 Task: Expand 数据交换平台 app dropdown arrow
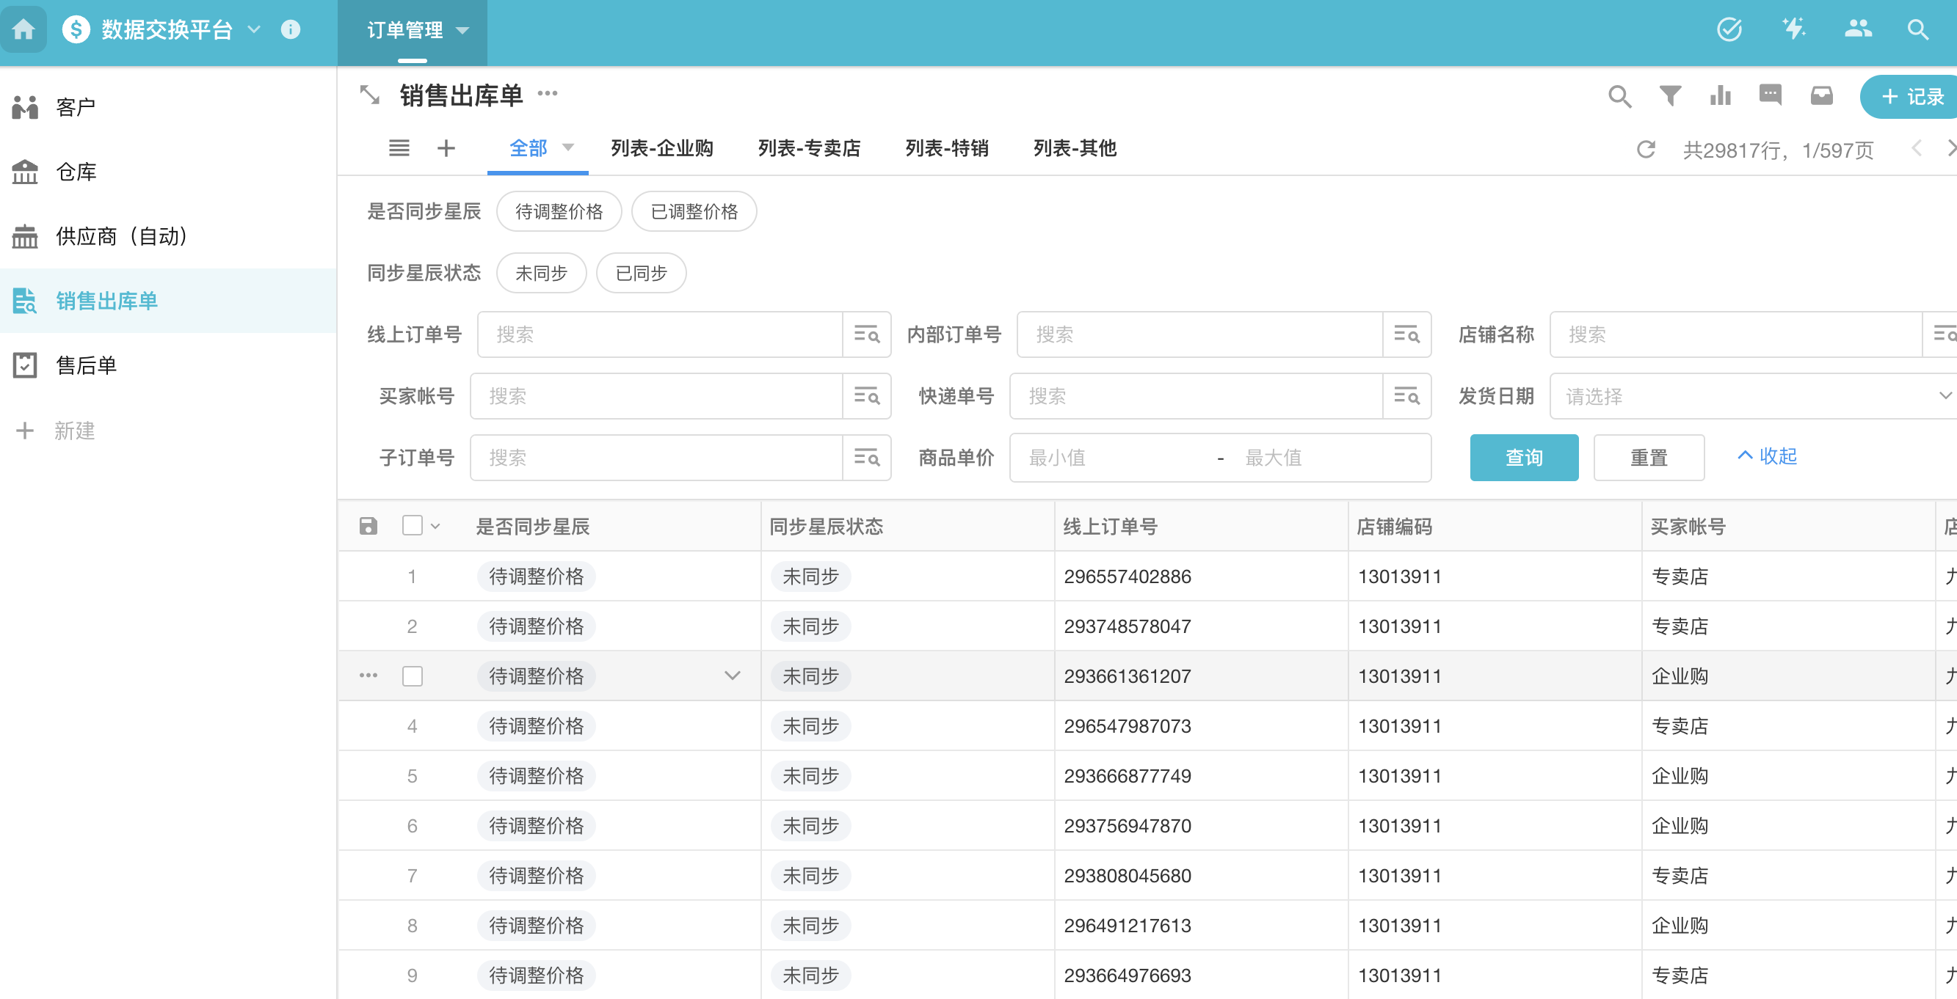click(x=254, y=29)
